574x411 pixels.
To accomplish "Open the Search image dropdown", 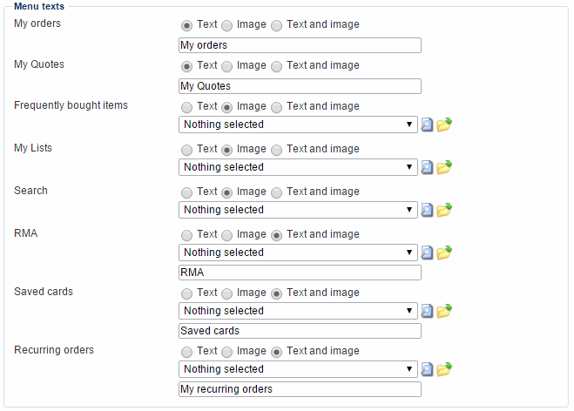I will coord(298,210).
